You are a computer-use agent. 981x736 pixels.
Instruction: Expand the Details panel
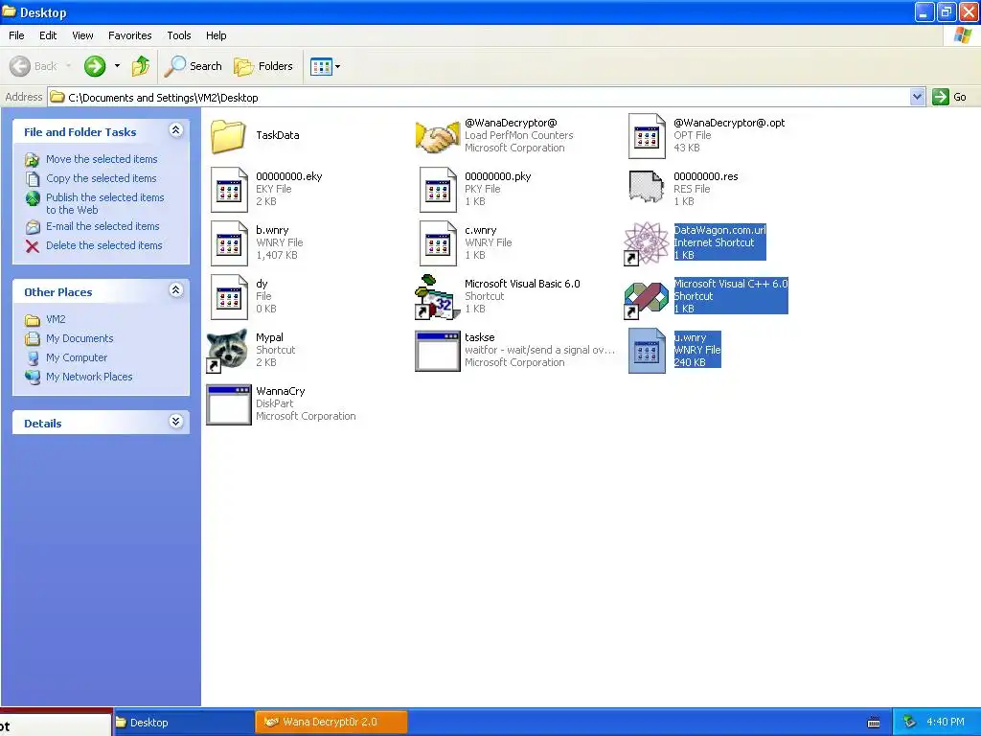coord(176,422)
